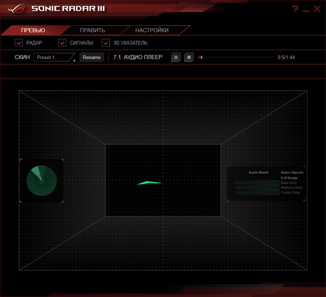
Task: Click the green circular radar widget
Action: tap(42, 181)
